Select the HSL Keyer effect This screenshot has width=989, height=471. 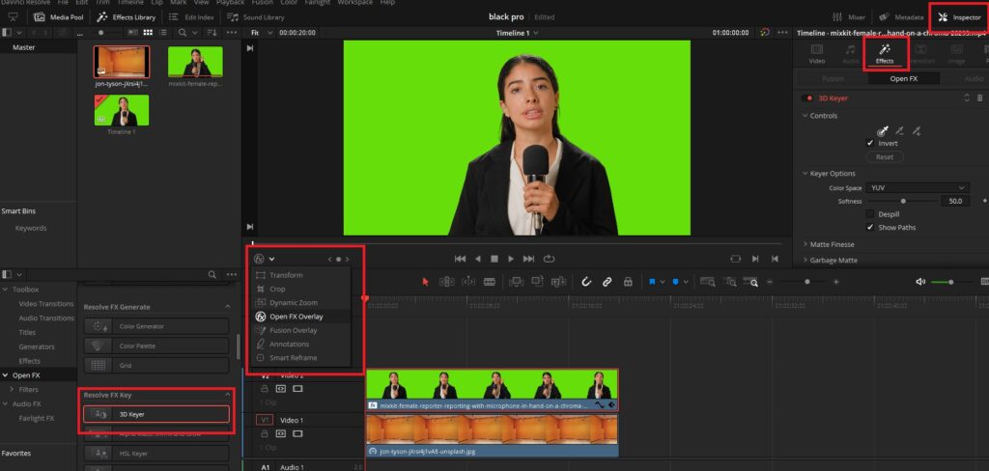(156, 453)
